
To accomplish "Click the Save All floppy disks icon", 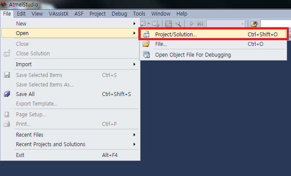I will click(x=7, y=94).
